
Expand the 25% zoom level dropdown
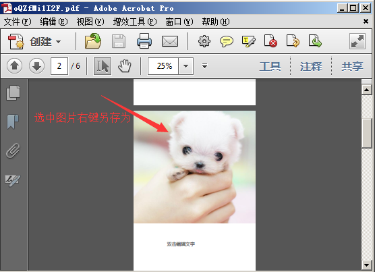coord(186,65)
